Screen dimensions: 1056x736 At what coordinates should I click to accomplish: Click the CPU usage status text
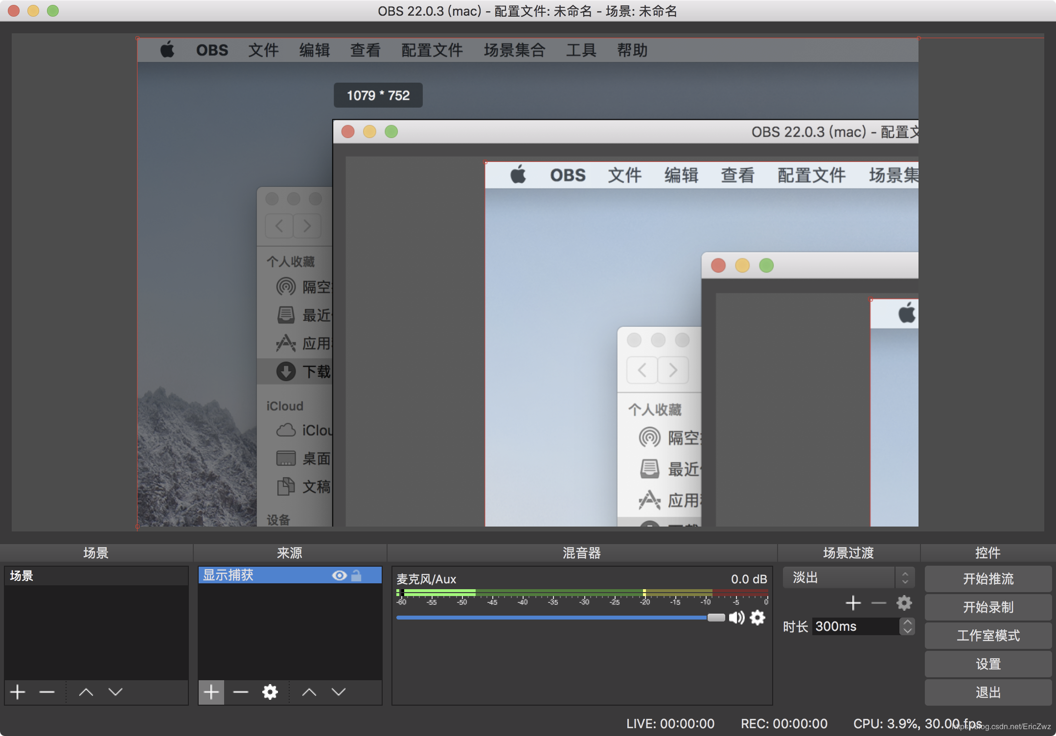tap(918, 724)
